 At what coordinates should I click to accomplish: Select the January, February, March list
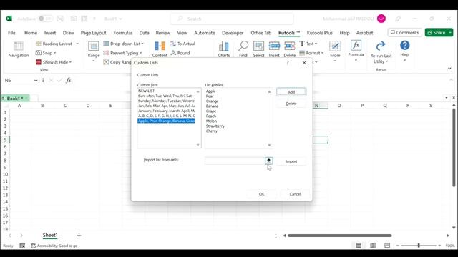click(x=166, y=111)
